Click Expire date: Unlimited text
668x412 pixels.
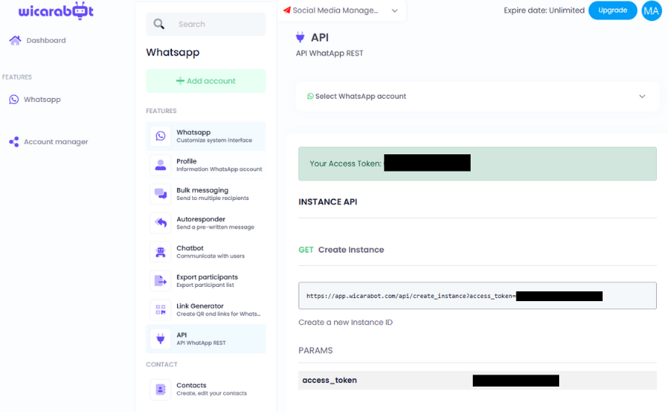tap(544, 10)
